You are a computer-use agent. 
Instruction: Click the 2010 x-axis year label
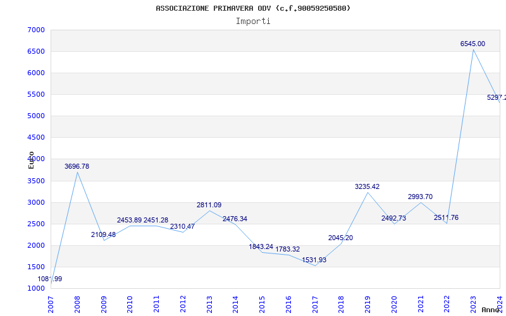130,305
